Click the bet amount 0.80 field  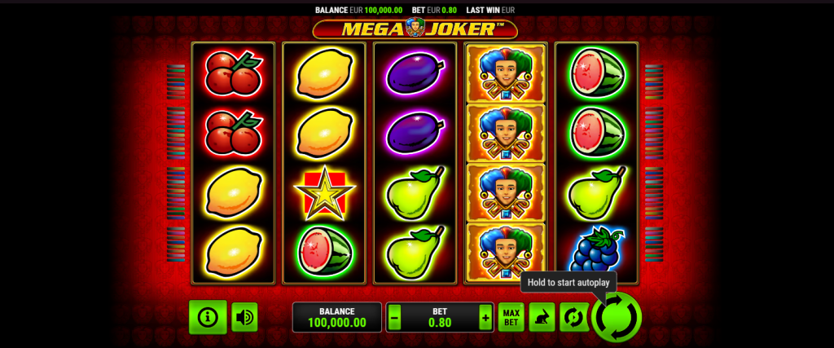click(440, 317)
